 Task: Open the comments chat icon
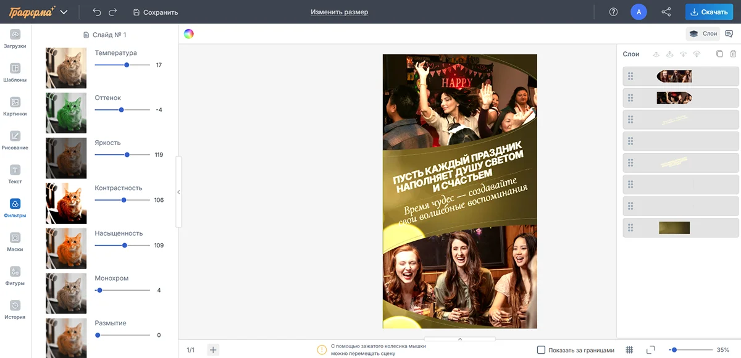coord(729,34)
